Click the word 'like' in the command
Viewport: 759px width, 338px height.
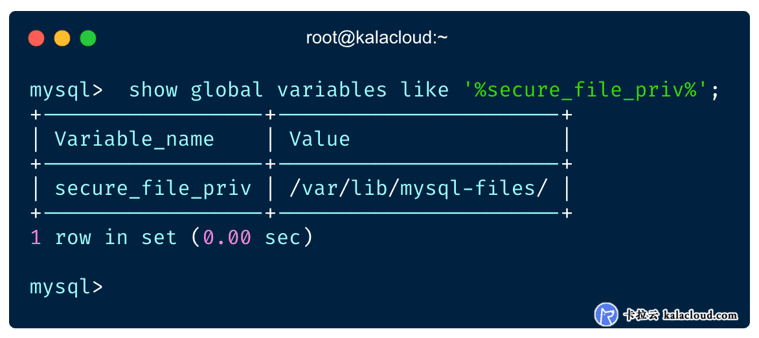[425, 91]
